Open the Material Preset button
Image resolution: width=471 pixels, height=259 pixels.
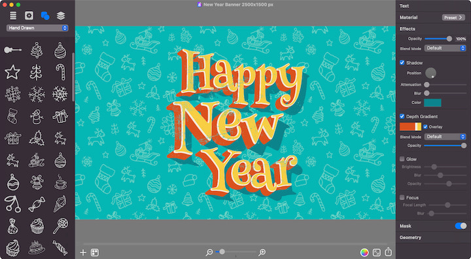click(x=453, y=18)
